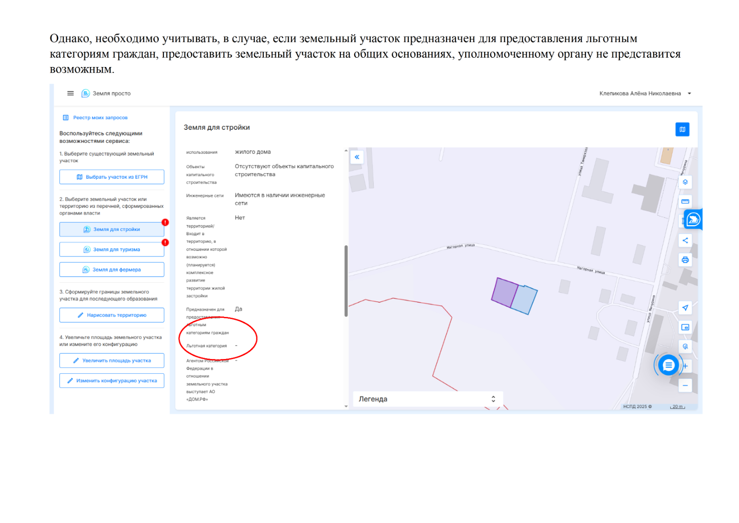Click Выбрать участок из ЕГРН button
Image resolution: width=739 pixels, height=523 pixels.
112,177
